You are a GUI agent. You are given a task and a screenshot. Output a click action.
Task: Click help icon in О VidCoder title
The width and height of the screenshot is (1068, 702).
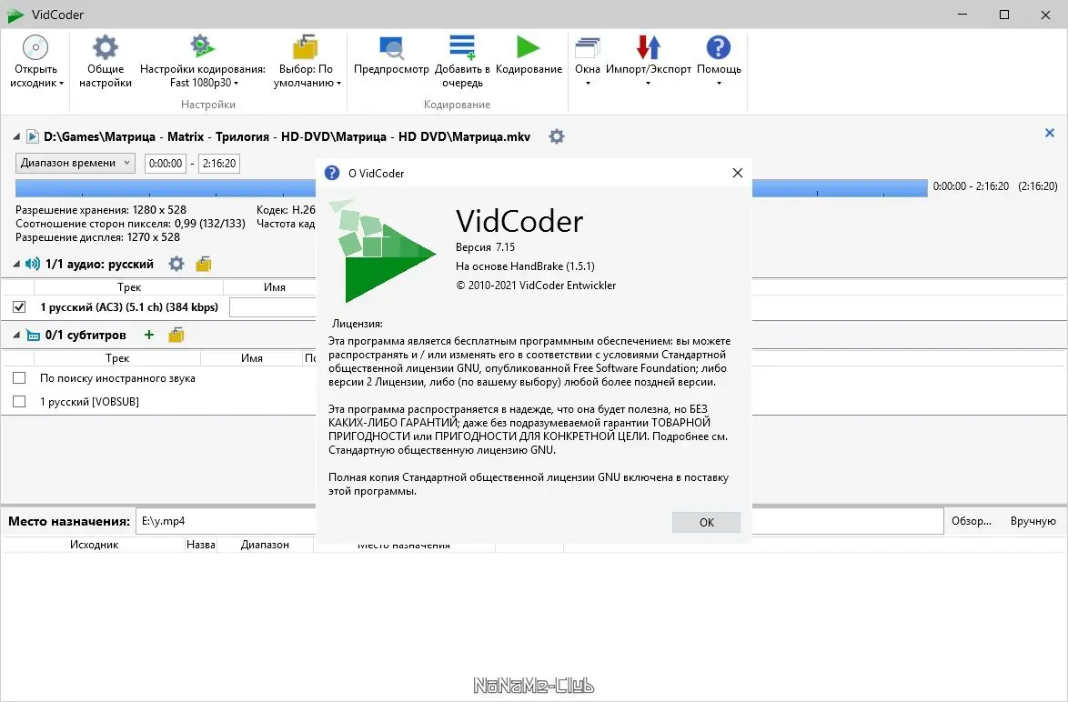tap(332, 173)
